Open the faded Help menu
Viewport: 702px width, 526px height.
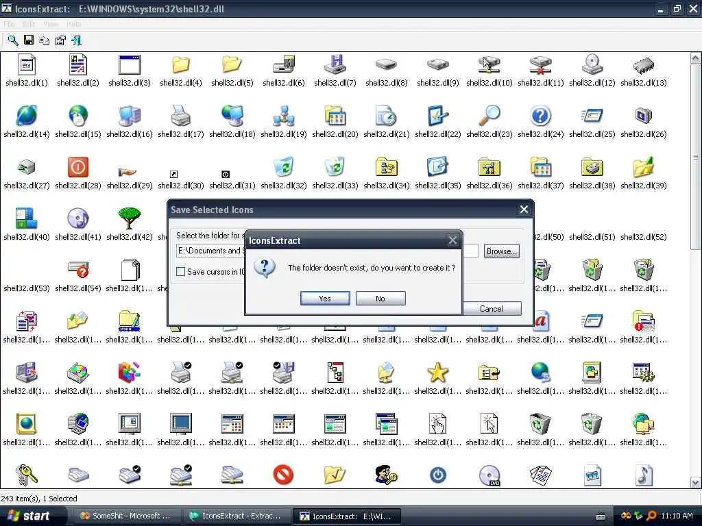coord(74,24)
